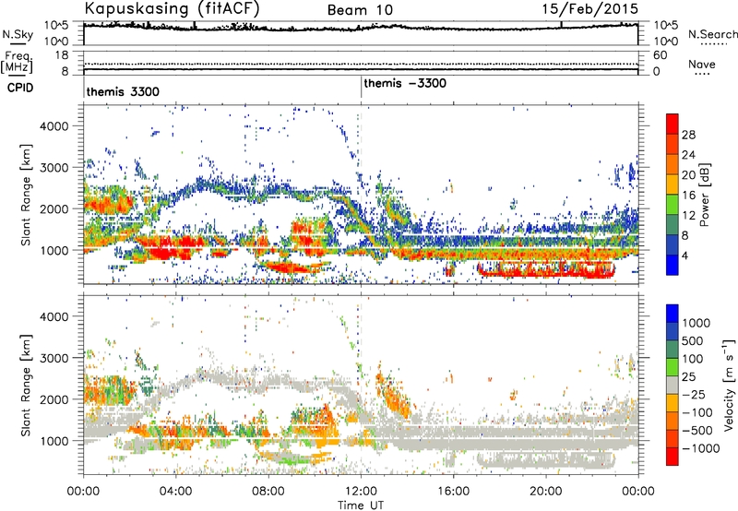Click the "24" tick on Power colorbar
The width and height of the screenshot is (738, 511).
click(688, 155)
